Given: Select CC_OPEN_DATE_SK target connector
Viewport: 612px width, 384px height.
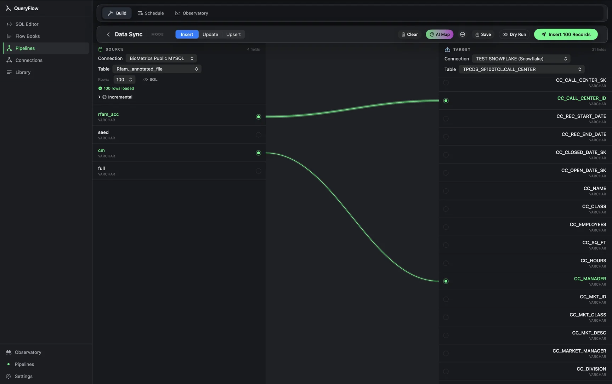Looking at the screenshot, I should (446, 173).
